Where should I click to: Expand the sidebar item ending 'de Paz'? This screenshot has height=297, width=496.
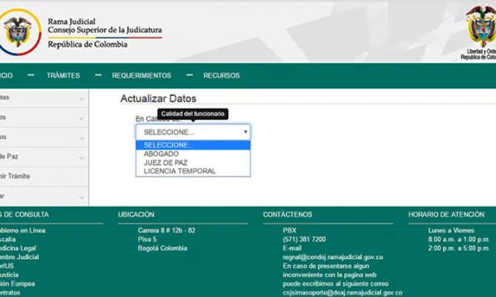pyautogui.click(x=44, y=157)
